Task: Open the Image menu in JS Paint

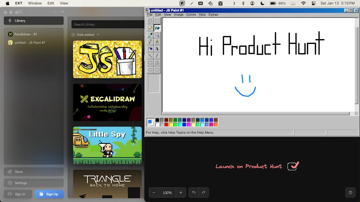Action: click(179, 15)
